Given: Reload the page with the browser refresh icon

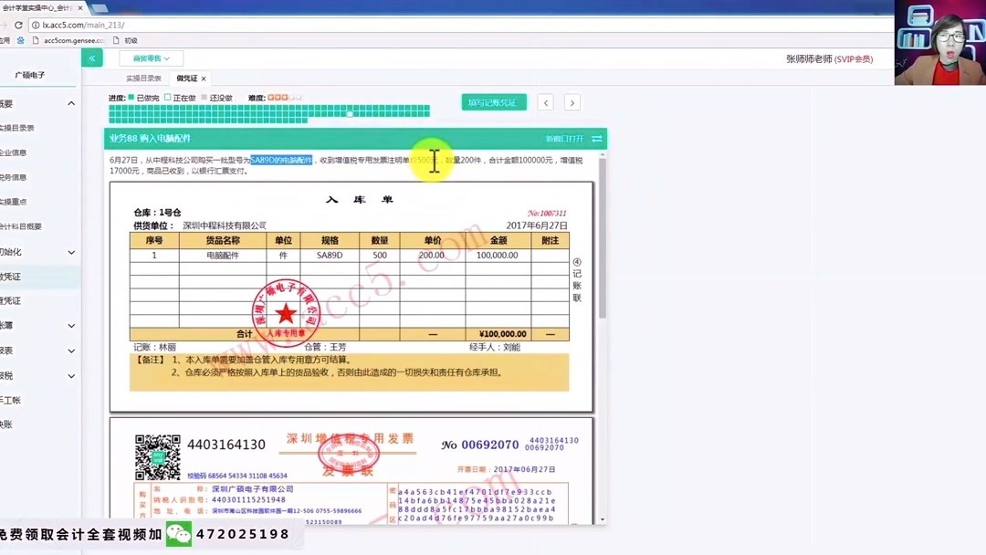Looking at the screenshot, I should pos(18,26).
